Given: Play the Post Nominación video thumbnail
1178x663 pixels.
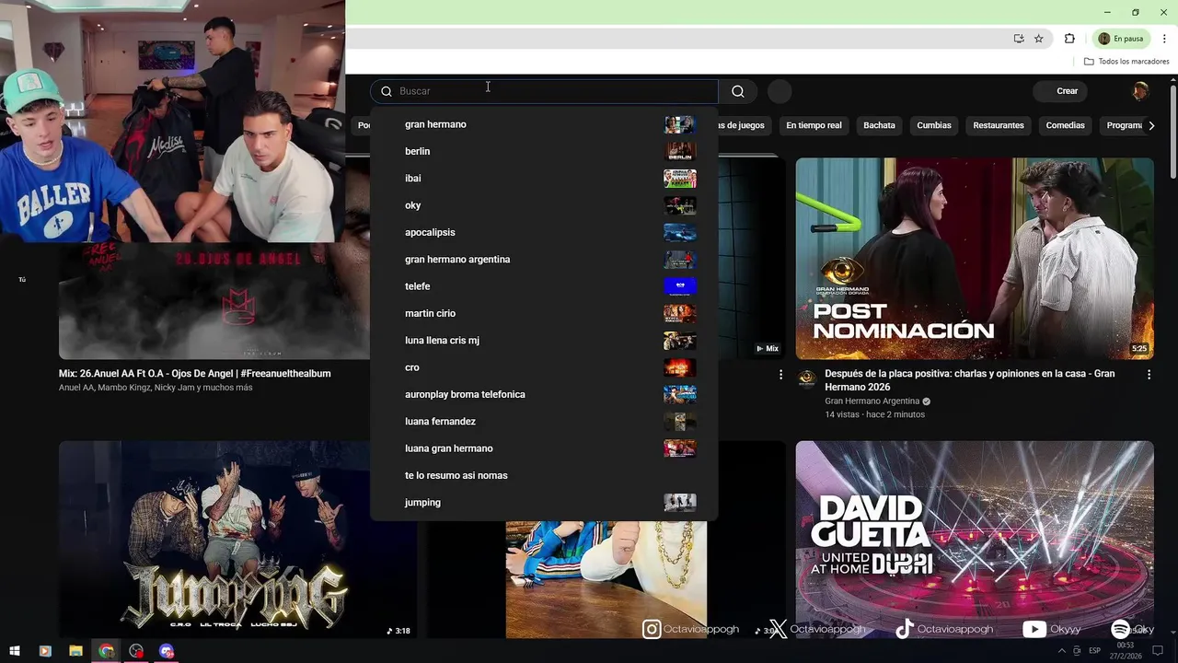Looking at the screenshot, I should click(x=975, y=259).
